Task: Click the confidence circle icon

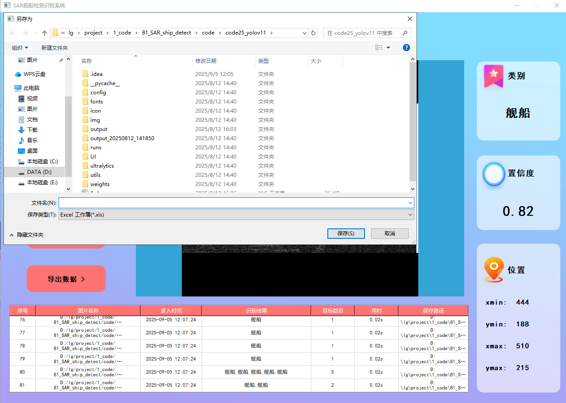Action: point(494,174)
